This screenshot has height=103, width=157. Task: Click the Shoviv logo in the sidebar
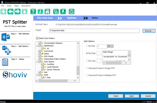(x=15, y=75)
